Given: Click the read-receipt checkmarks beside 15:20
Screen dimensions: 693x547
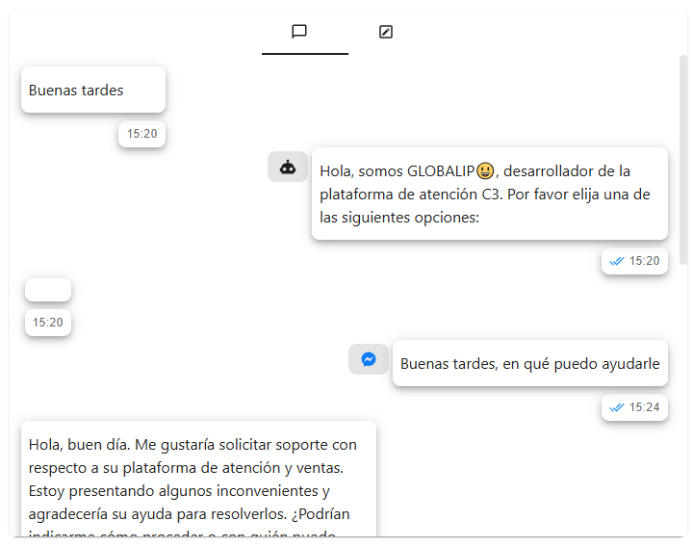Looking at the screenshot, I should coord(617,261).
